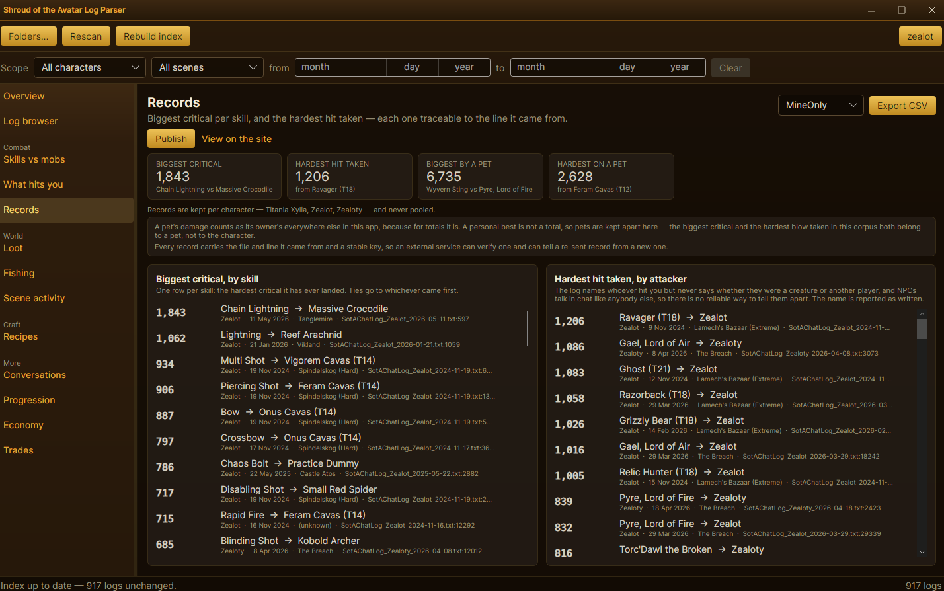Click the Hardest on a Pet card
The image size is (944, 591).
tap(611, 177)
